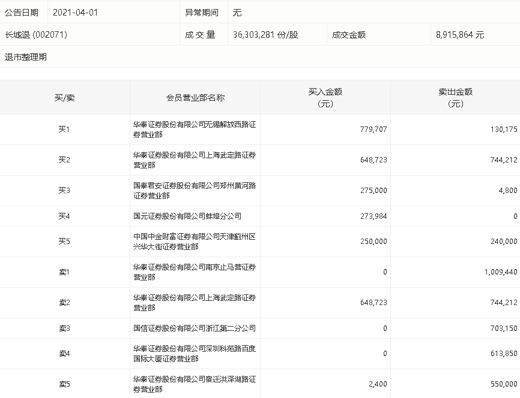Select buy amount '250,000'

[373, 242]
